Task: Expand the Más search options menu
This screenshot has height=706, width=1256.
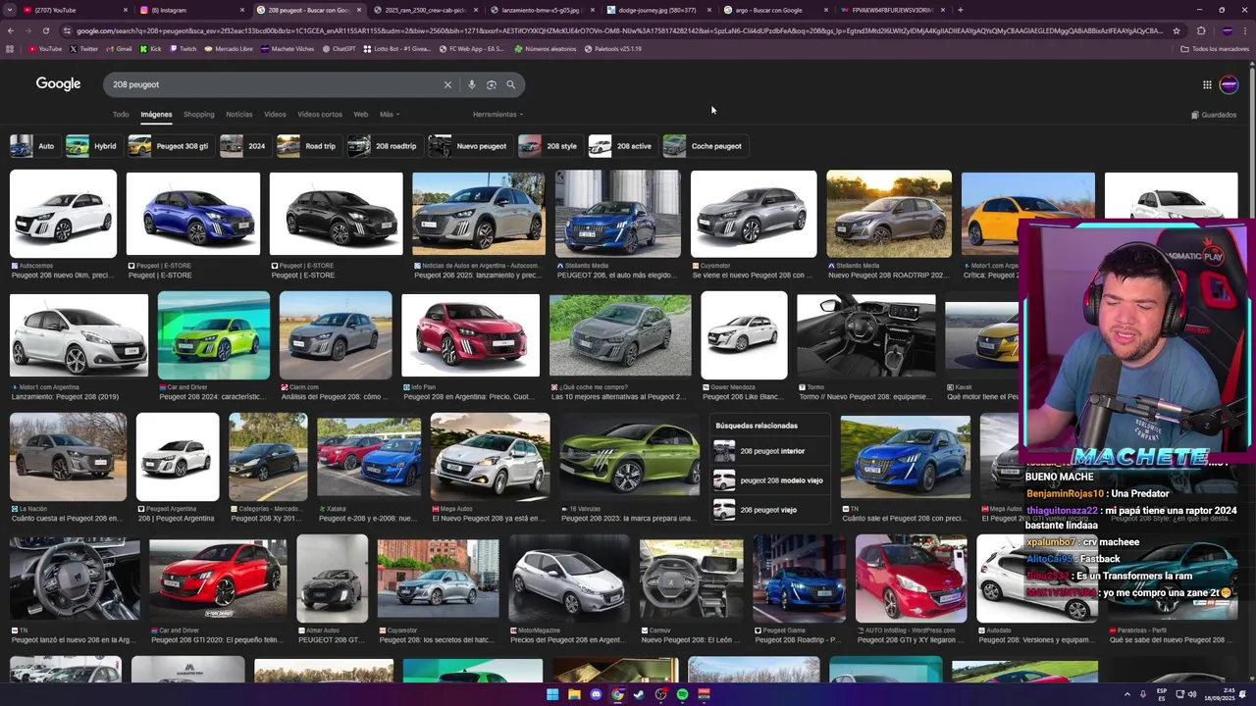Action: [x=389, y=115]
